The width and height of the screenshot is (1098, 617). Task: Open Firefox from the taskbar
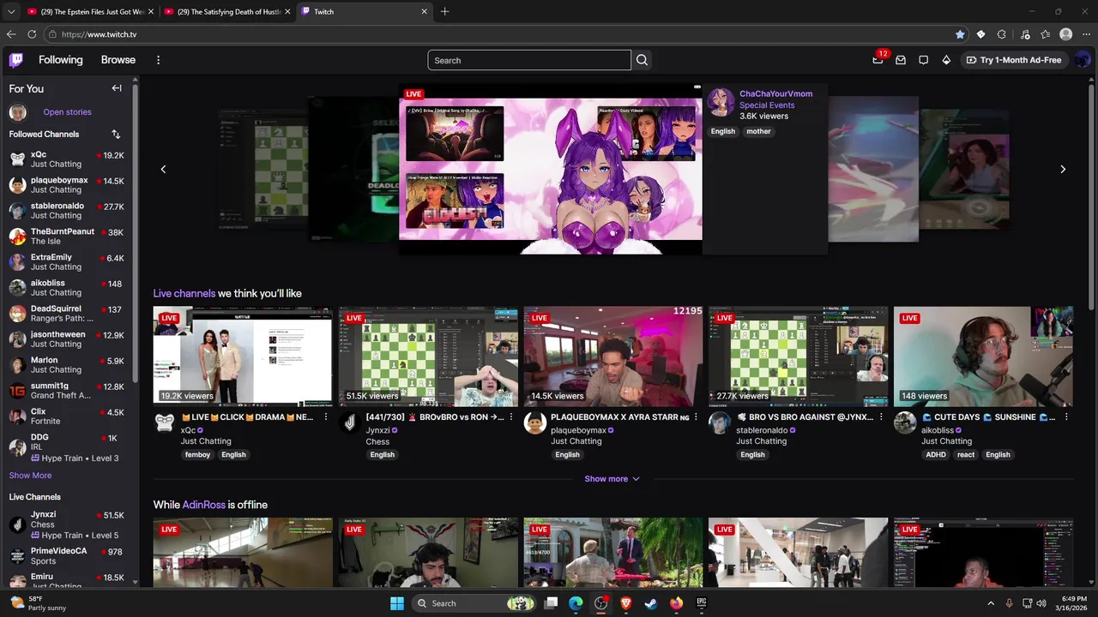pyautogui.click(x=676, y=603)
